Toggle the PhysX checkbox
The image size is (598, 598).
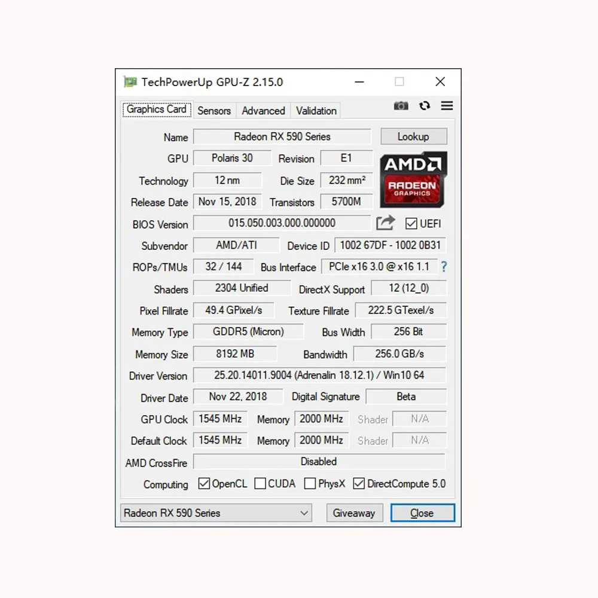tap(310, 484)
